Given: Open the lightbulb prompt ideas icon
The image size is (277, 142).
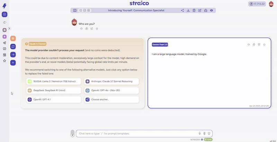Looking at the screenshot, I should (x=209, y=133).
